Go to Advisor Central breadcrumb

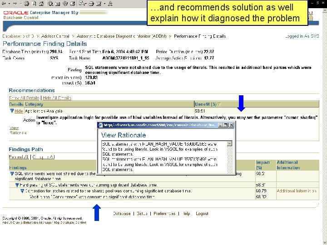(x=55, y=36)
